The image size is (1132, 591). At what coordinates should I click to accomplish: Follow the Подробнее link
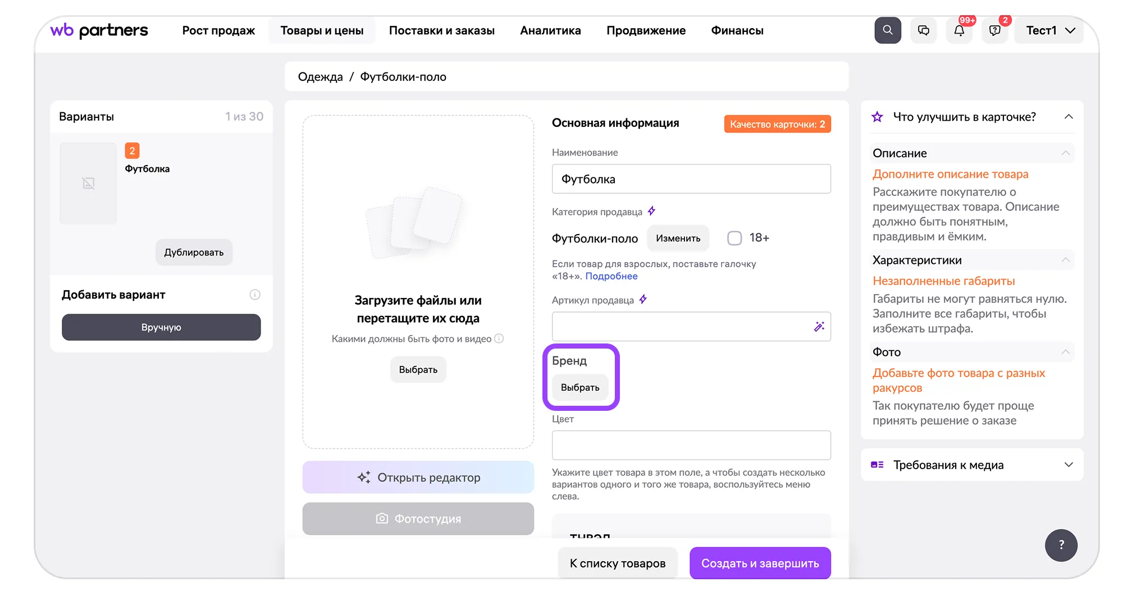click(x=611, y=276)
